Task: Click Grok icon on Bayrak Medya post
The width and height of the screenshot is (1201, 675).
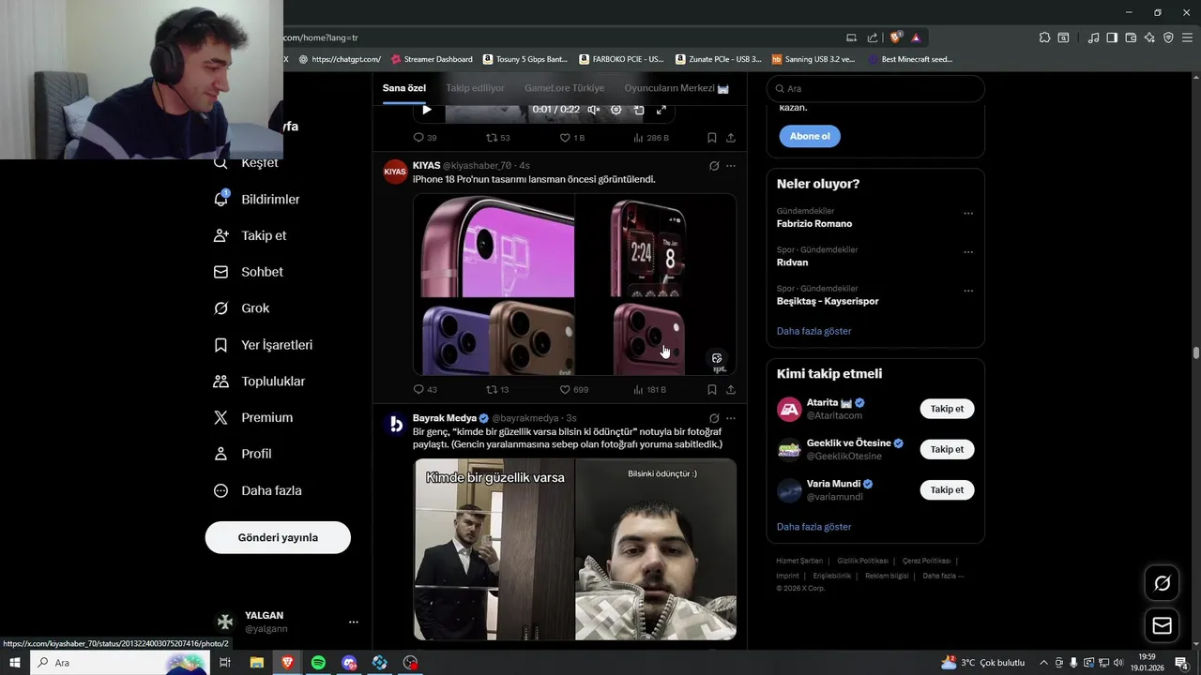Action: 713,418
